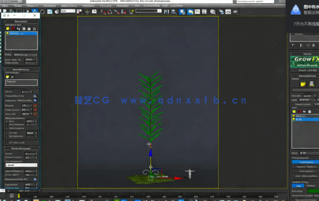Click the preset browser icon beside the folder icon
This screenshot has height=201, width=319.
coord(312,84)
